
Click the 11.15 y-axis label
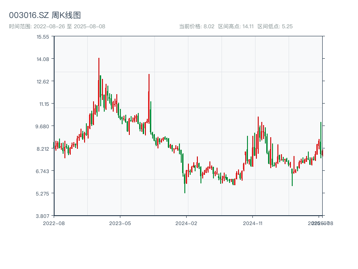(x=44, y=104)
